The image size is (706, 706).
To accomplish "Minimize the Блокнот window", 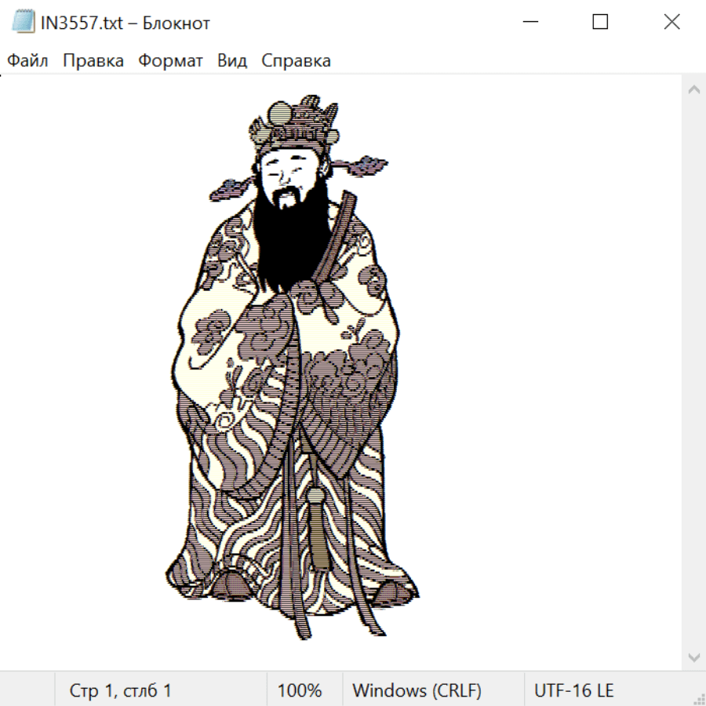I will (529, 23).
